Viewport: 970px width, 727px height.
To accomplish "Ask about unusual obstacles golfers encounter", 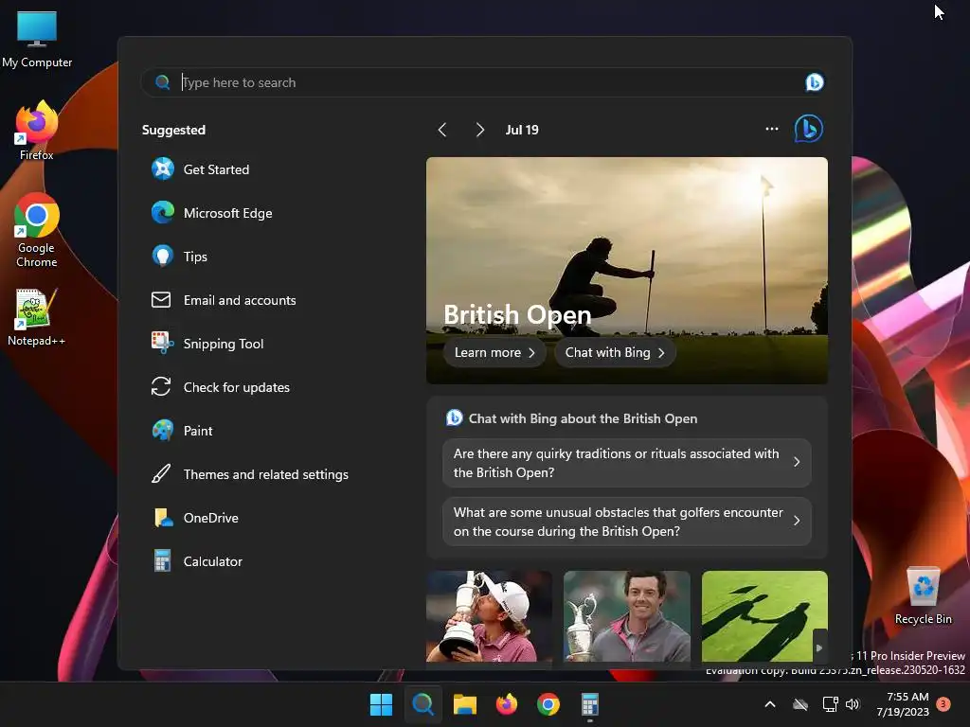I will (627, 522).
